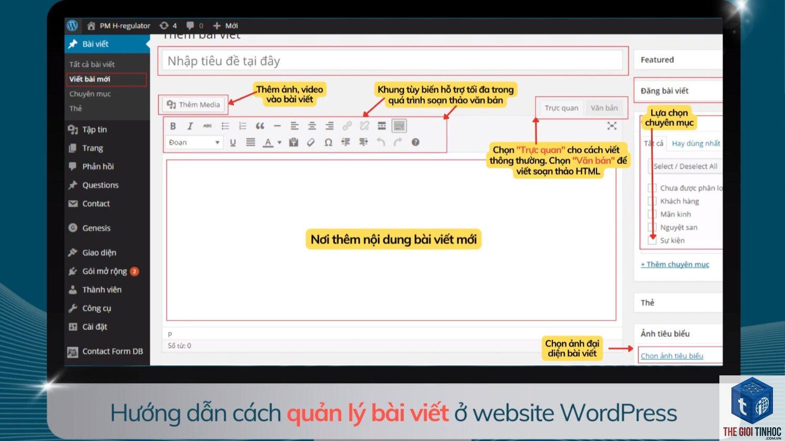This screenshot has height=441, width=785.
Task: Select the Hay dùng nhất categories tab
Action: click(x=696, y=143)
